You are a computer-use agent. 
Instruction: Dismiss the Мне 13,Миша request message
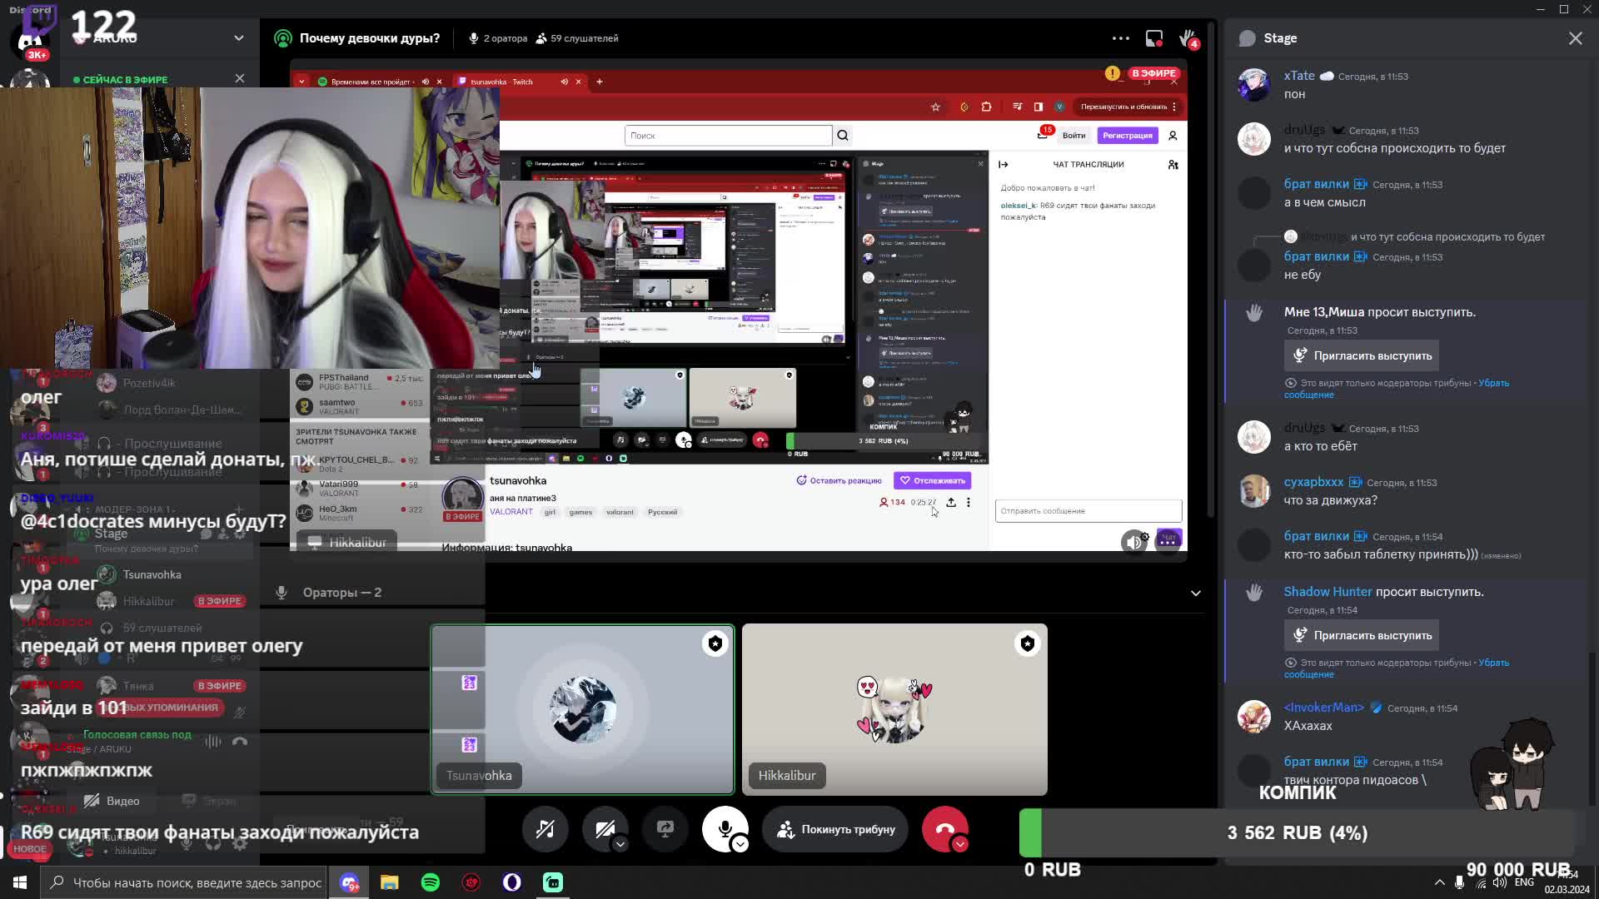point(1397,389)
